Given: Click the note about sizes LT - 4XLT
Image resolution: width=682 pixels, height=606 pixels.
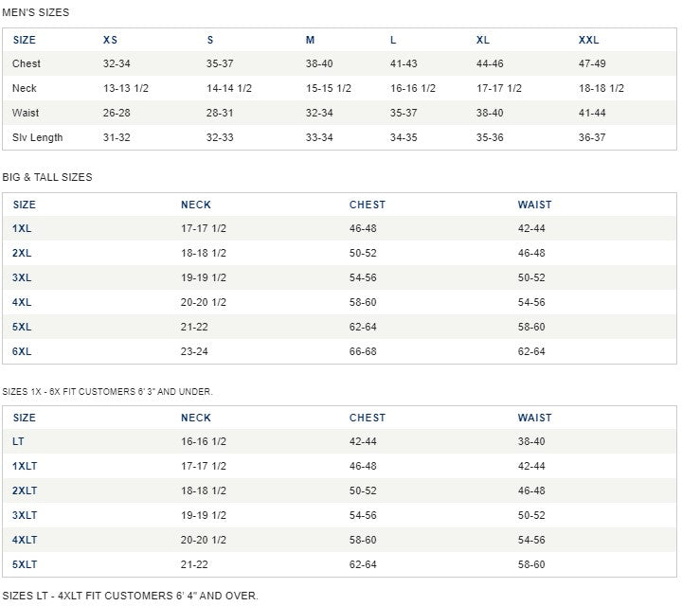Looking at the screenshot, I should [x=130, y=596].
